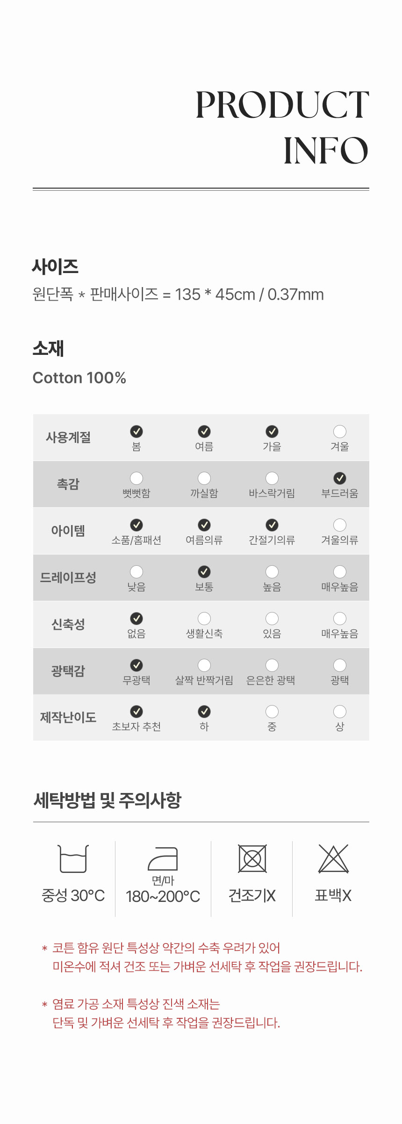Click the Cotton 100% material text
The height and width of the screenshot is (1124, 402).
point(79,378)
